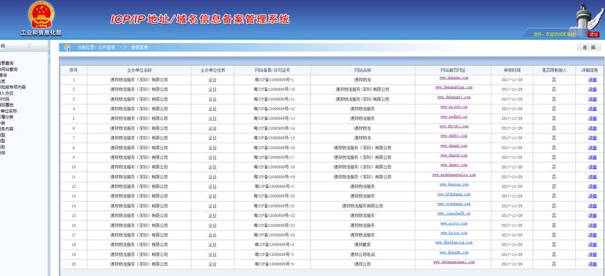This screenshot has height=276, width=605.
Task: Click 备案查询 in the breadcrumb path
Action: [x=139, y=47]
